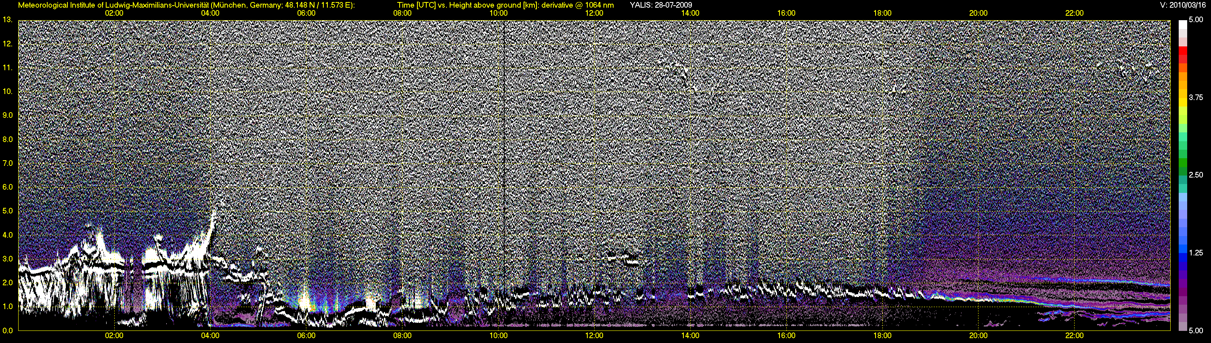Click the 'V: 2010/03/16' version text
Viewport: 1211px width, 343px height.
click(x=1184, y=5)
